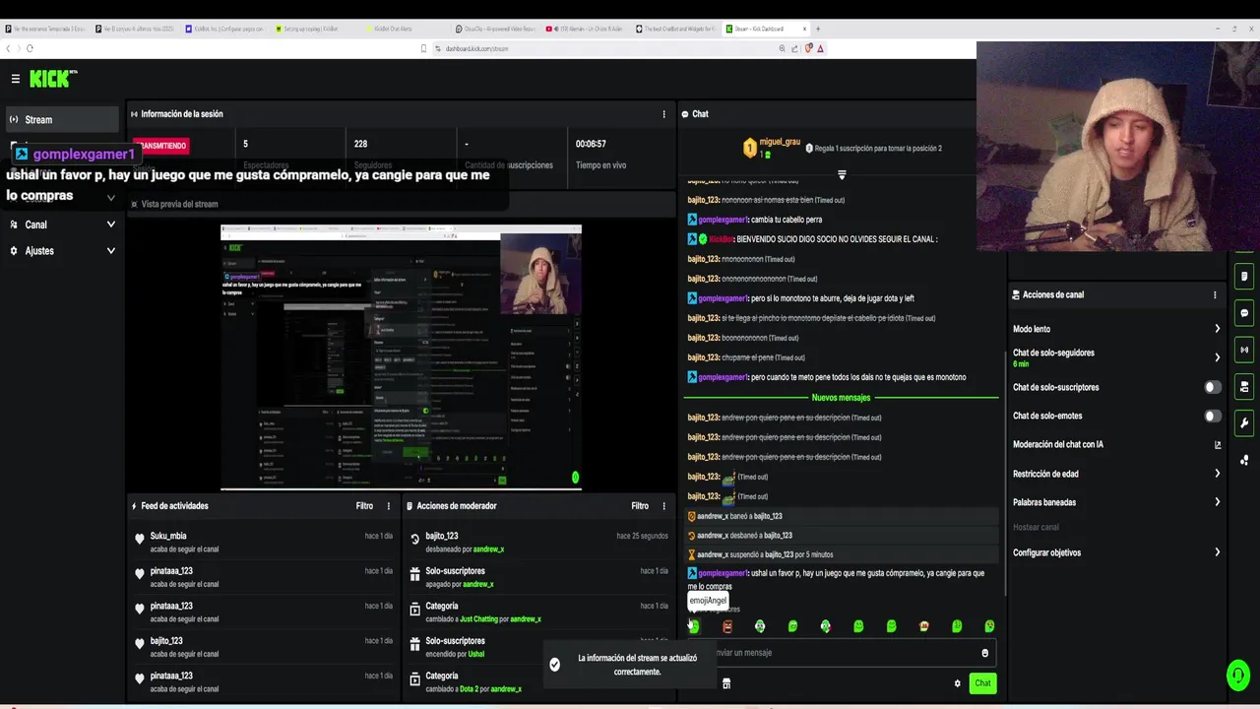The height and width of the screenshot is (709, 1260).
Task: Toggle Chat de solo-suscriptores switch
Action: coord(1213,387)
